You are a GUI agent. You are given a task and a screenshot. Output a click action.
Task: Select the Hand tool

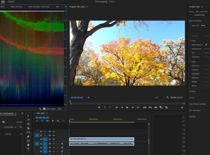28,145
